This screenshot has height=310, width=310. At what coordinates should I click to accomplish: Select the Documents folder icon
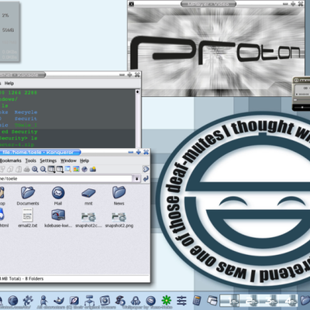tap(28, 196)
